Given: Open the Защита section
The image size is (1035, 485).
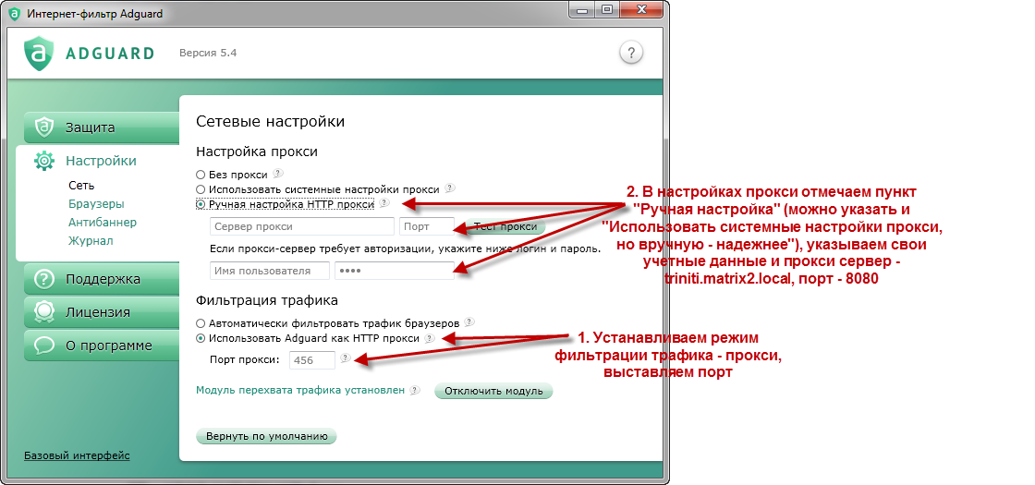Looking at the screenshot, I should point(102,127).
